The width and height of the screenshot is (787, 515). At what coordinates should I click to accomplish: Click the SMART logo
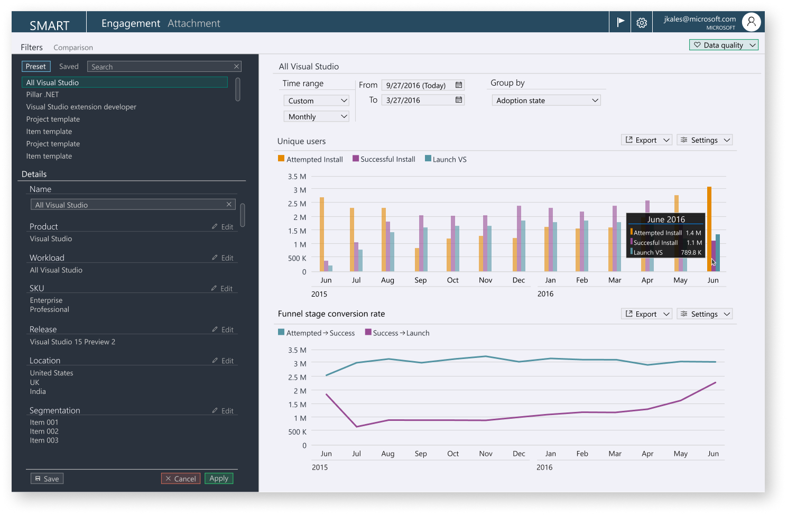[x=49, y=25]
